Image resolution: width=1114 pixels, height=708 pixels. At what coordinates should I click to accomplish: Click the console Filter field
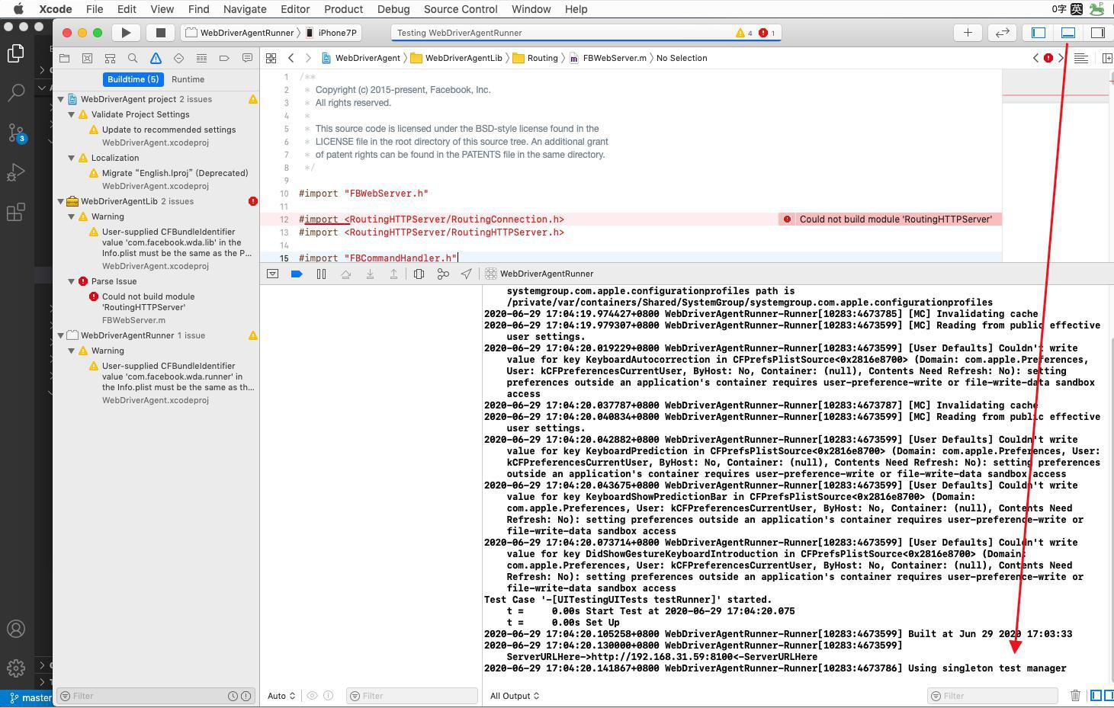[993, 696]
